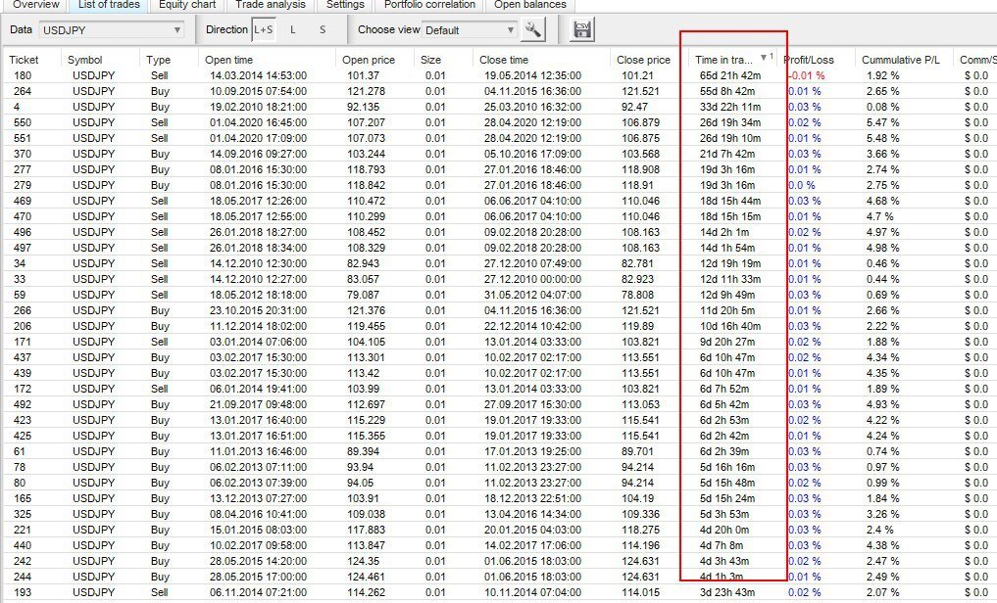The image size is (997, 603).
Task: Select ticket 193 cell
Action: tap(23, 592)
